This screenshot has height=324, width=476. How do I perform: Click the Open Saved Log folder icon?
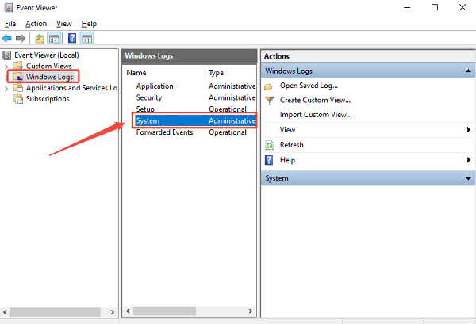coord(270,86)
